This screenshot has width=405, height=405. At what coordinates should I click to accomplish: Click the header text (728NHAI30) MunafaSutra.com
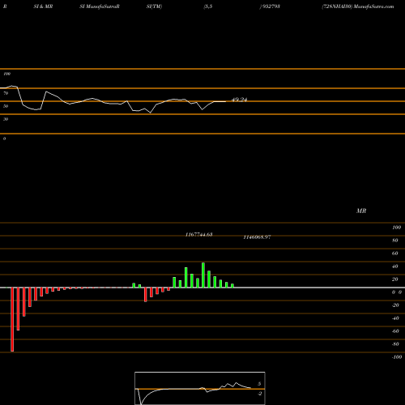click(358, 6)
